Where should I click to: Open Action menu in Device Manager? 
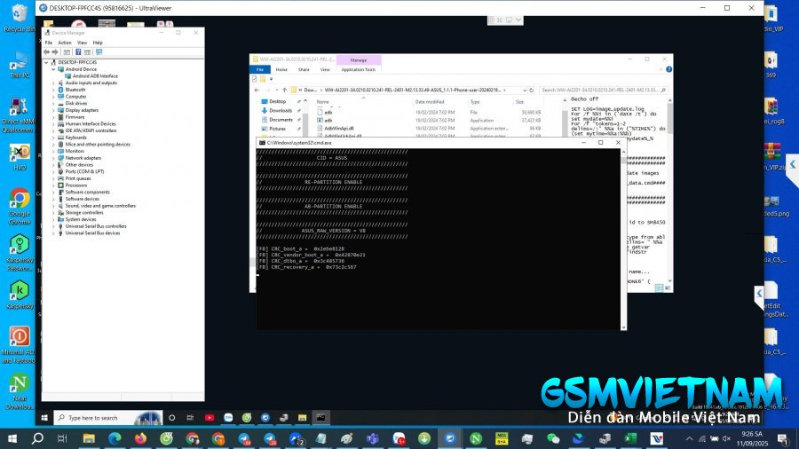tap(65, 43)
